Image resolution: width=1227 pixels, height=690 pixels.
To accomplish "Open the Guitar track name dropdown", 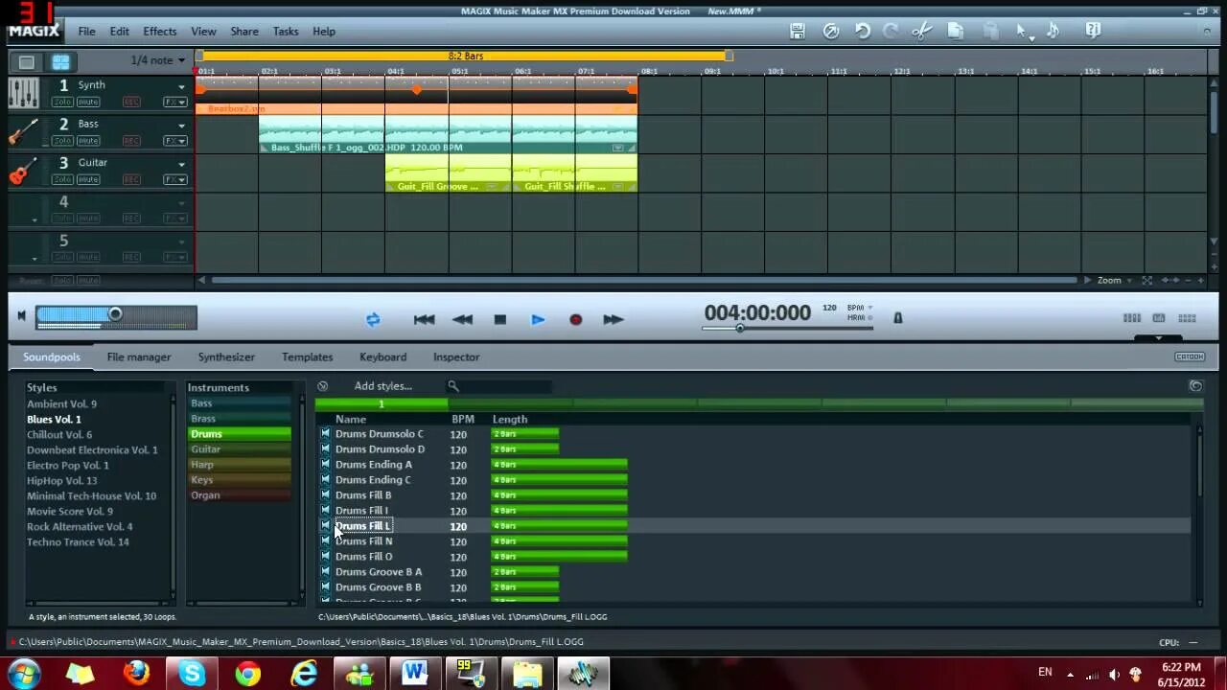I will [x=181, y=164].
